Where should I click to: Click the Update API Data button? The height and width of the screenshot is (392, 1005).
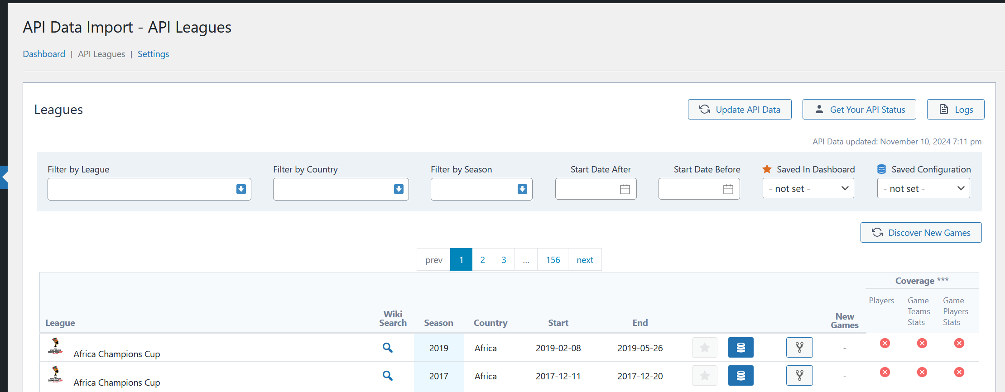[x=740, y=110]
